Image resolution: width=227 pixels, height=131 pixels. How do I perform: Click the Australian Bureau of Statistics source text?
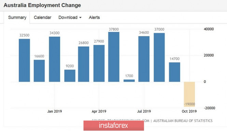click(x=183, y=121)
